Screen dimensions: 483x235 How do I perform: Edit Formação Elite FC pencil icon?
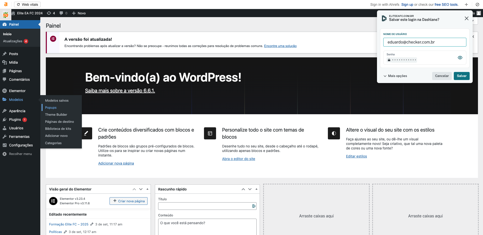click(92, 224)
